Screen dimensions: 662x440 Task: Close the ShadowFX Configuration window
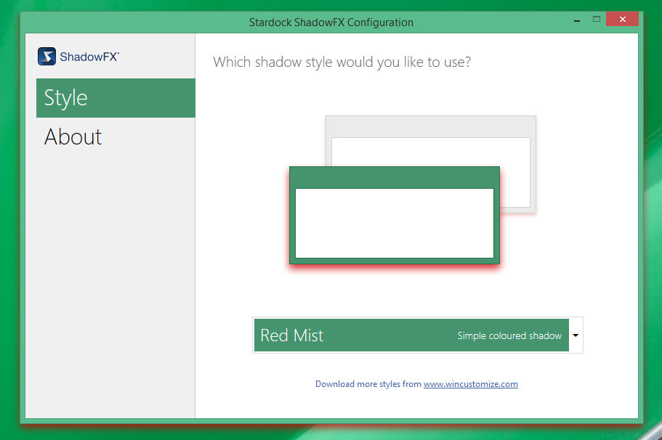(622, 19)
